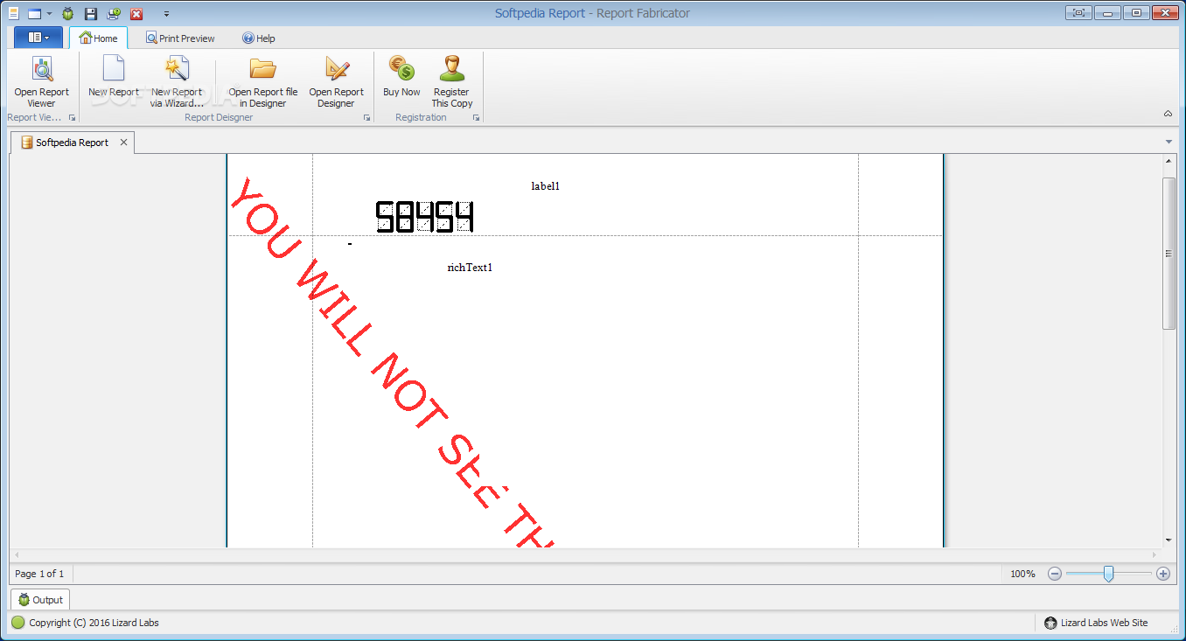Zoom out with the minus button
The width and height of the screenshot is (1186, 641).
click(x=1055, y=574)
